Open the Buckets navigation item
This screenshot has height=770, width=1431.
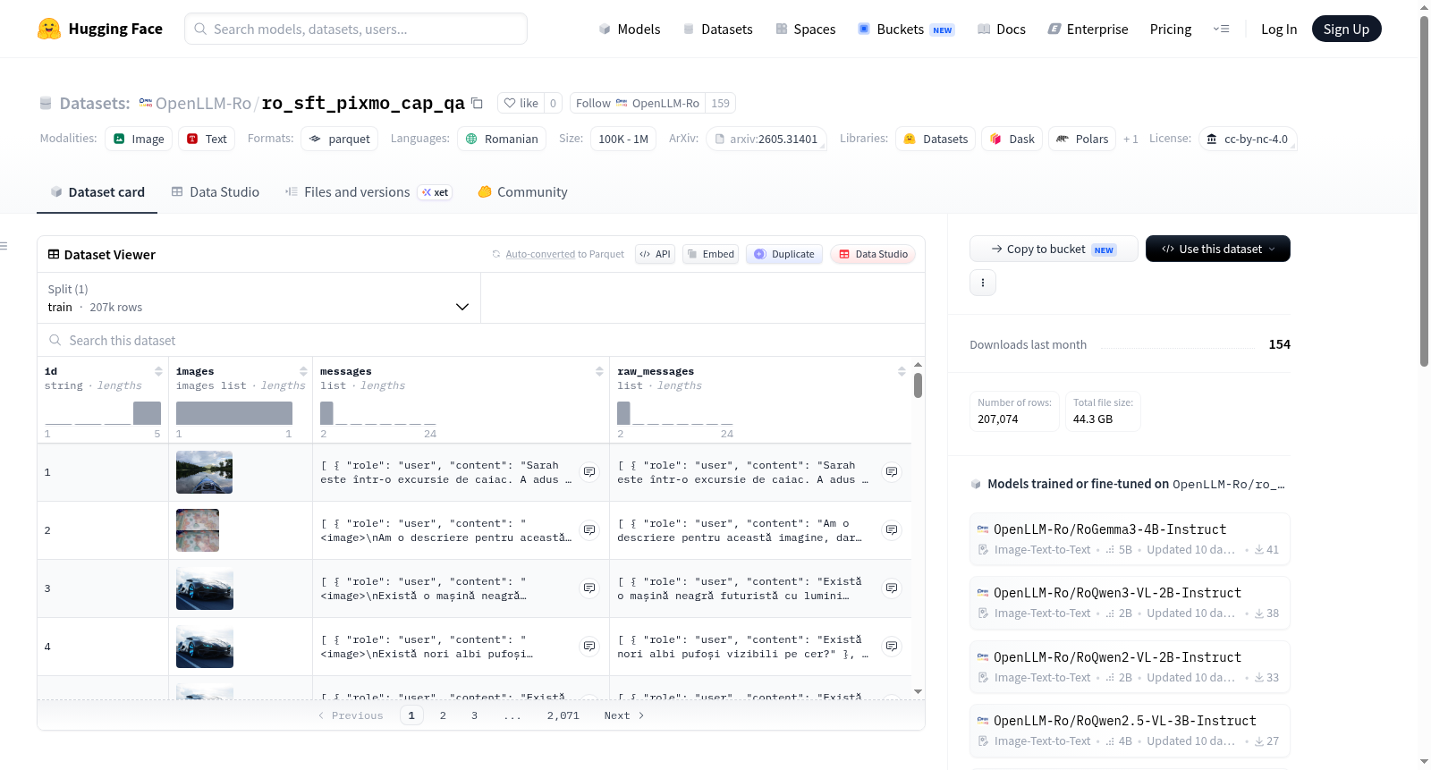(906, 29)
